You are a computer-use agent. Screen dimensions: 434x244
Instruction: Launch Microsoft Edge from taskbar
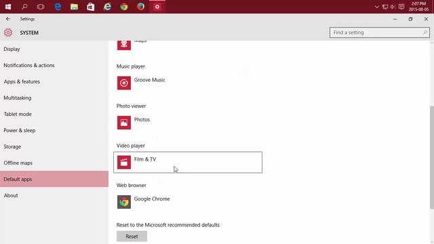point(58,7)
